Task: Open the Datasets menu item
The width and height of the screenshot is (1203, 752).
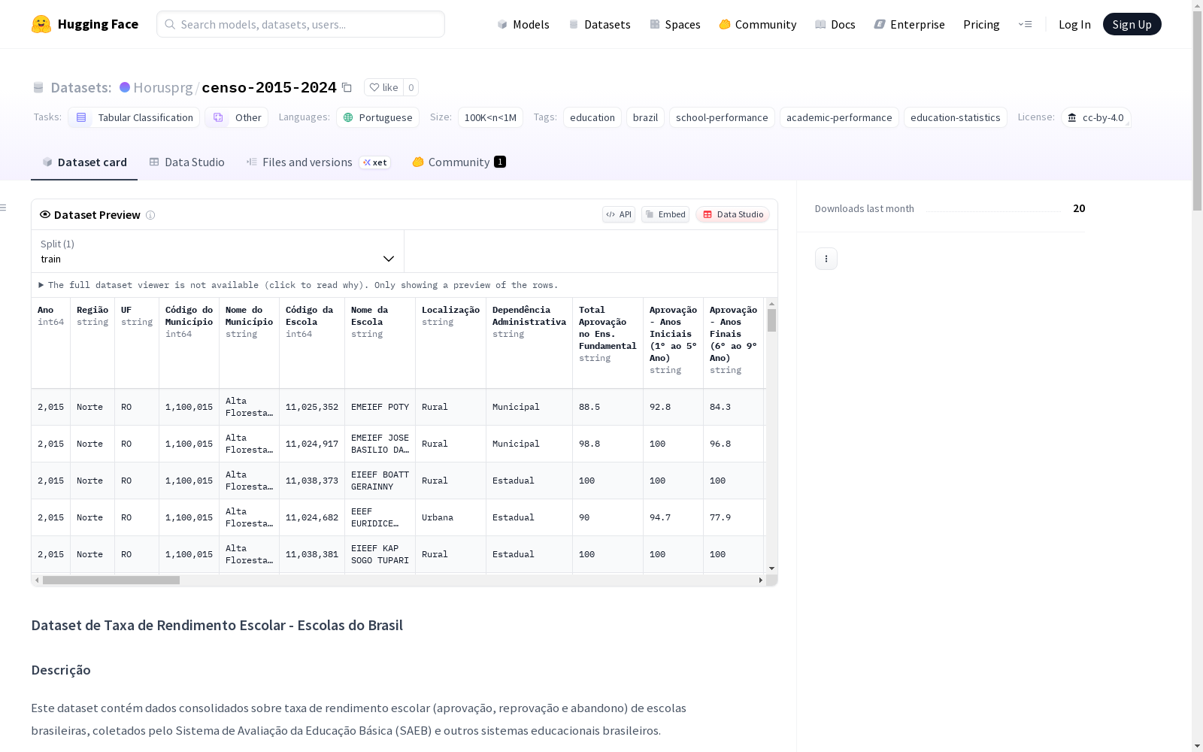Action: (x=599, y=24)
